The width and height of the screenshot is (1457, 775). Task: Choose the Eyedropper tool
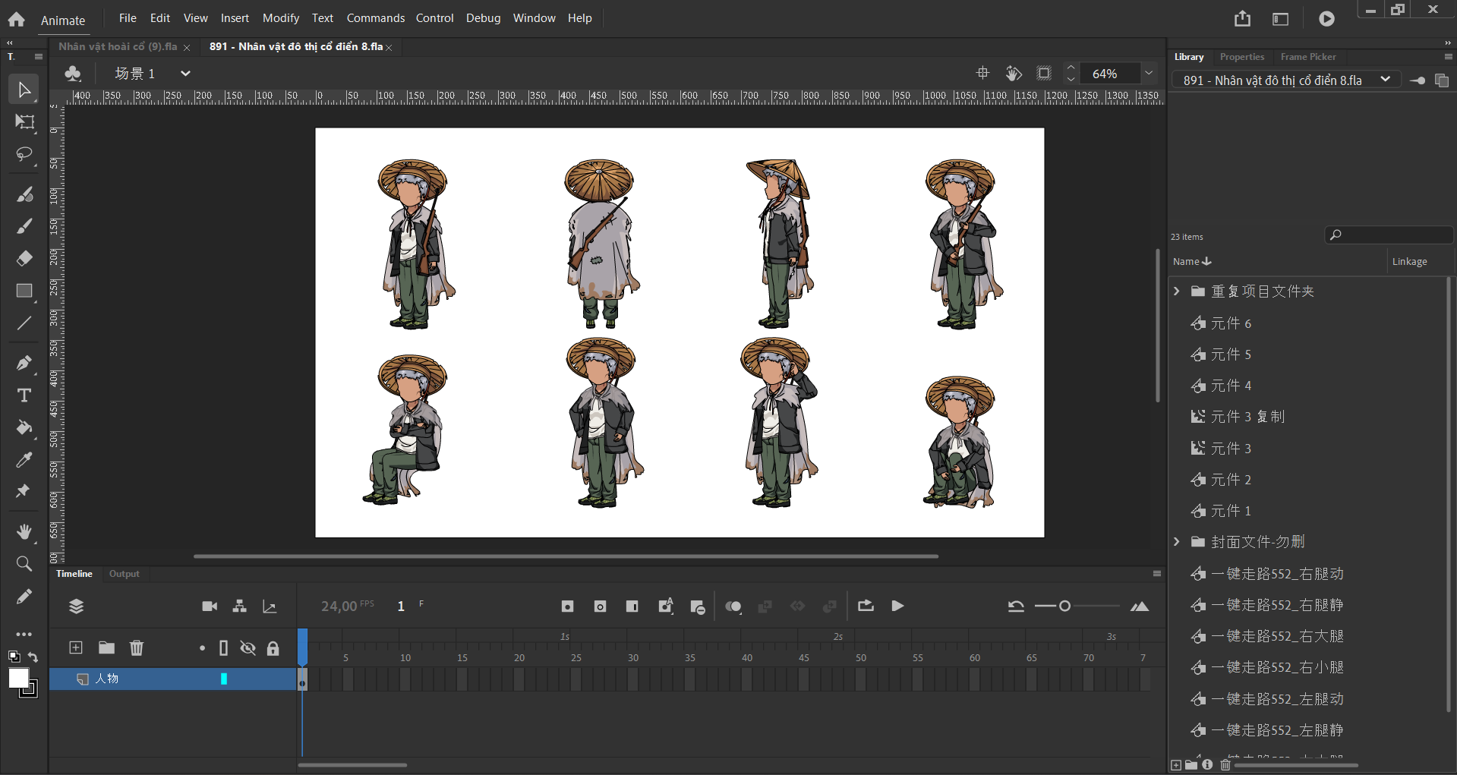[x=24, y=460]
